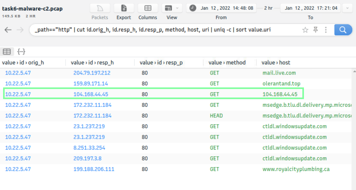Click the 'value › host' column header

[276, 63]
